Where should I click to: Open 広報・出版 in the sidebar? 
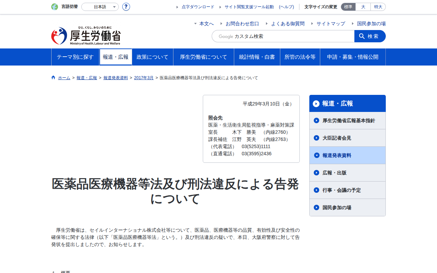pyautogui.click(x=348, y=173)
